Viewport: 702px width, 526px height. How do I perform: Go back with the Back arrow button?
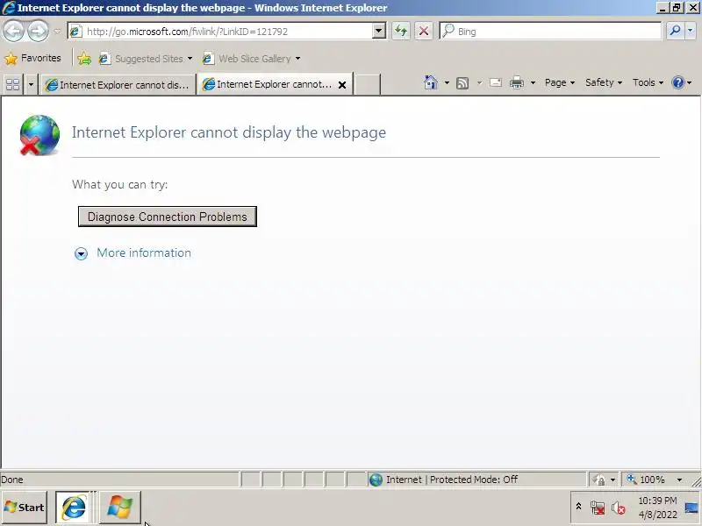pos(14,31)
